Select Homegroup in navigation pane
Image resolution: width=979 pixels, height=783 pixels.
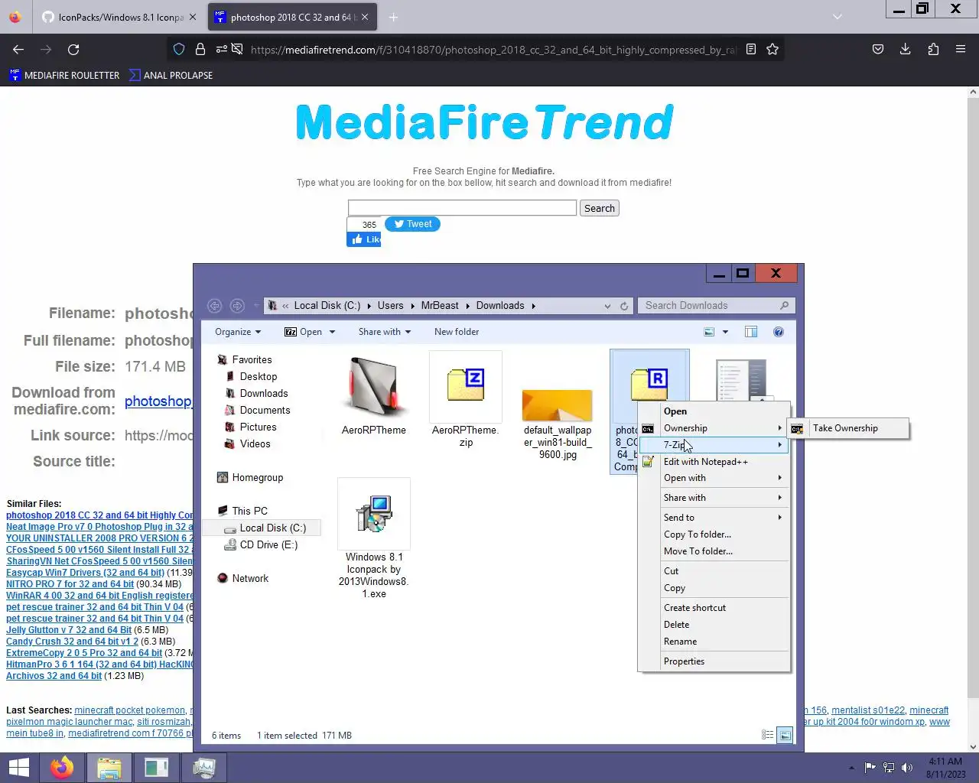click(x=257, y=477)
